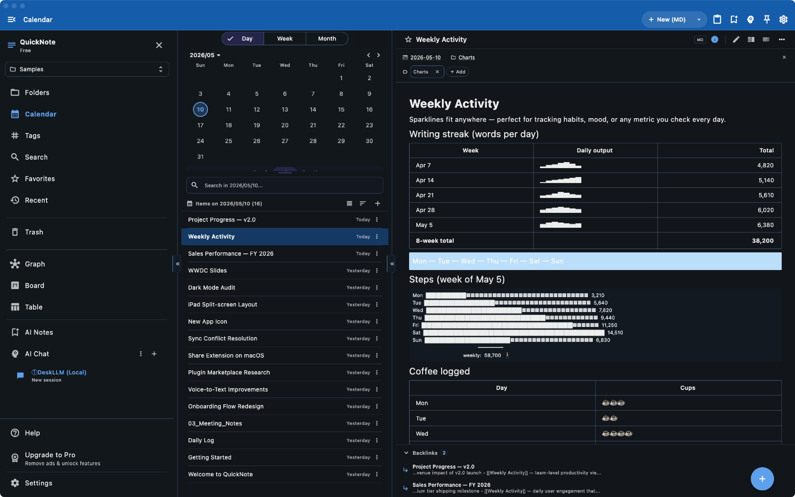
Task: Show note info via blue info icon
Action: (714, 39)
